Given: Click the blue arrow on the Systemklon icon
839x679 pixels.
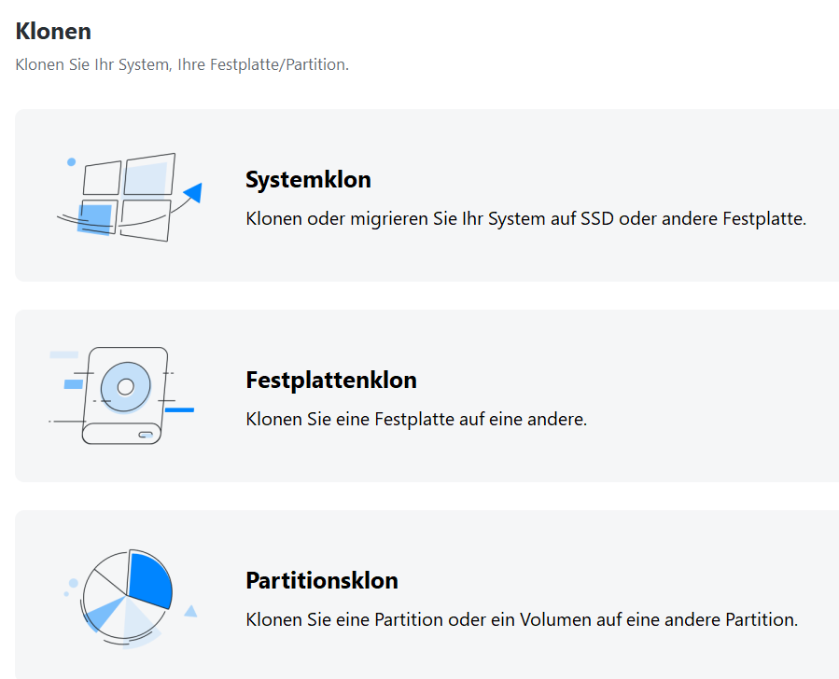Looking at the screenshot, I should 193,192.
